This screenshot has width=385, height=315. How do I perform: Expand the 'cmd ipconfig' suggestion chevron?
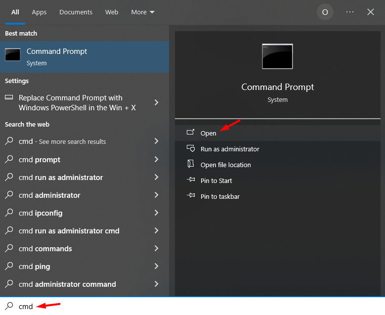point(156,213)
